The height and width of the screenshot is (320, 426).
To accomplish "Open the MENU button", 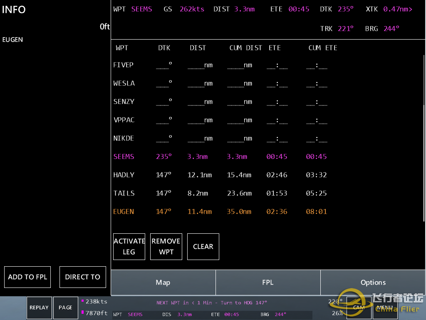I will click(385, 307).
